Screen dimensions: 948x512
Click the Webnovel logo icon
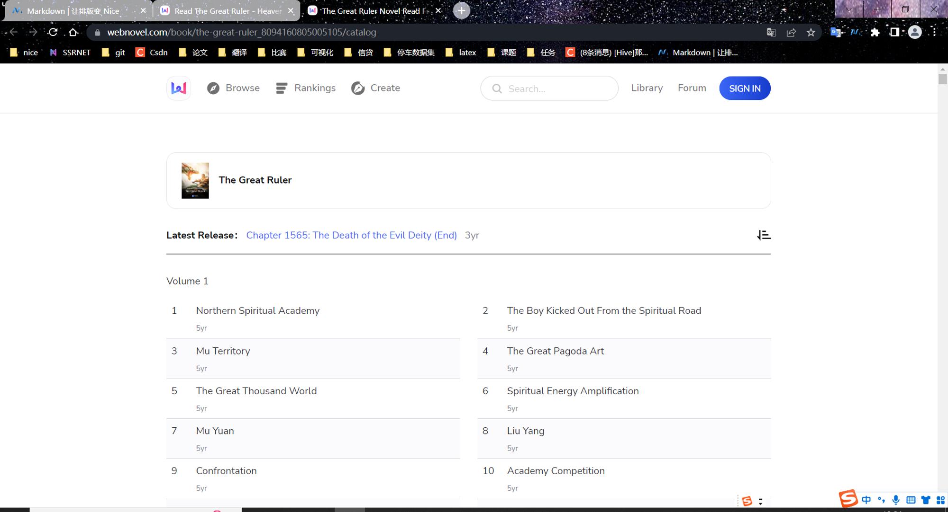(x=179, y=88)
